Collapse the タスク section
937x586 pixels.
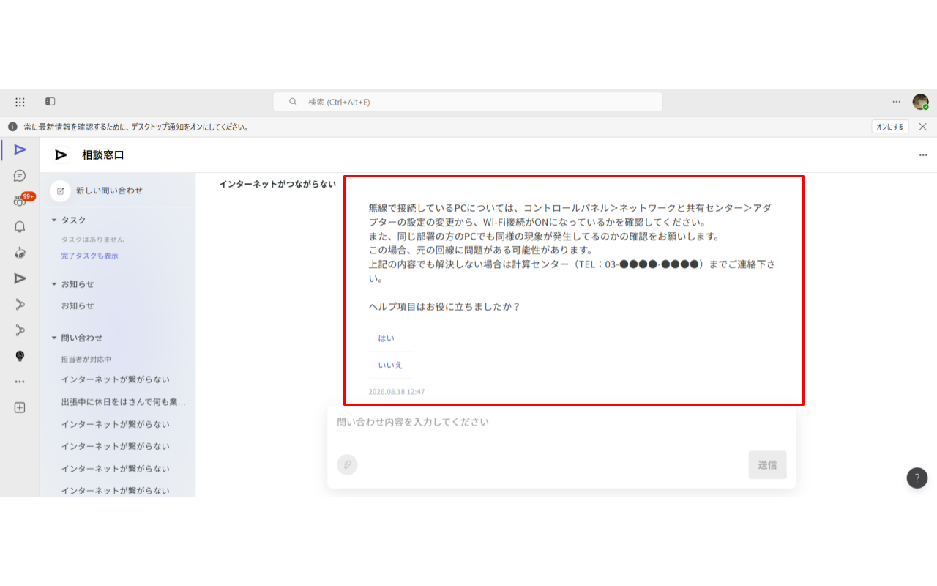[68, 220]
